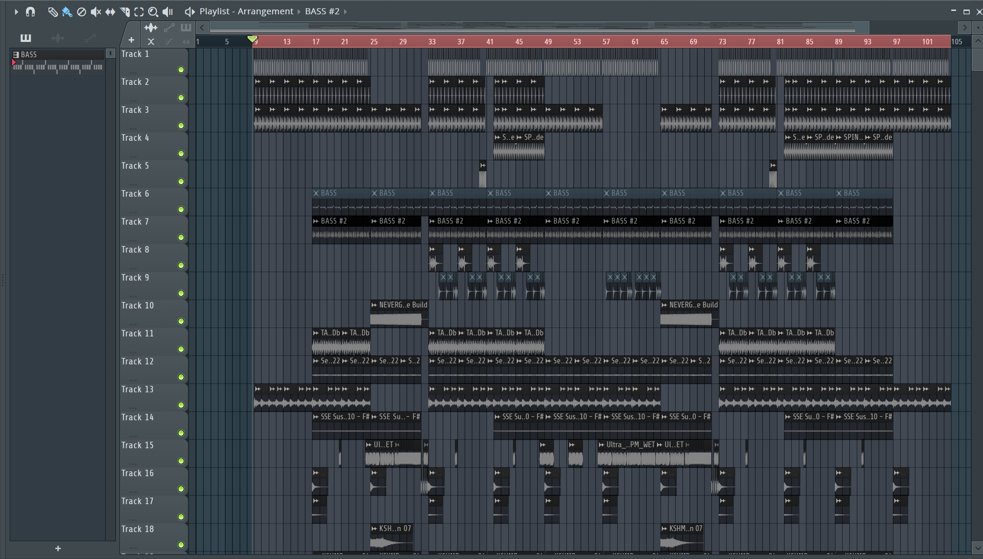This screenshot has width=983, height=559.
Task: Click the vertical scrollbar thumb
Action: [x=977, y=60]
